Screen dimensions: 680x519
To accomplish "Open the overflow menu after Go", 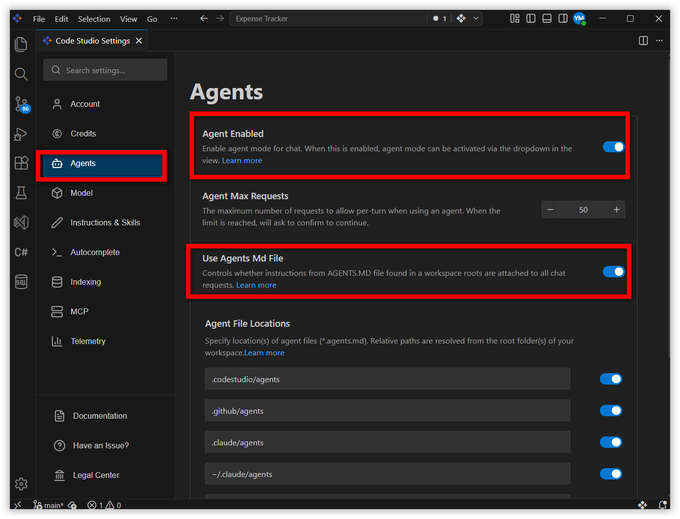I will [174, 18].
